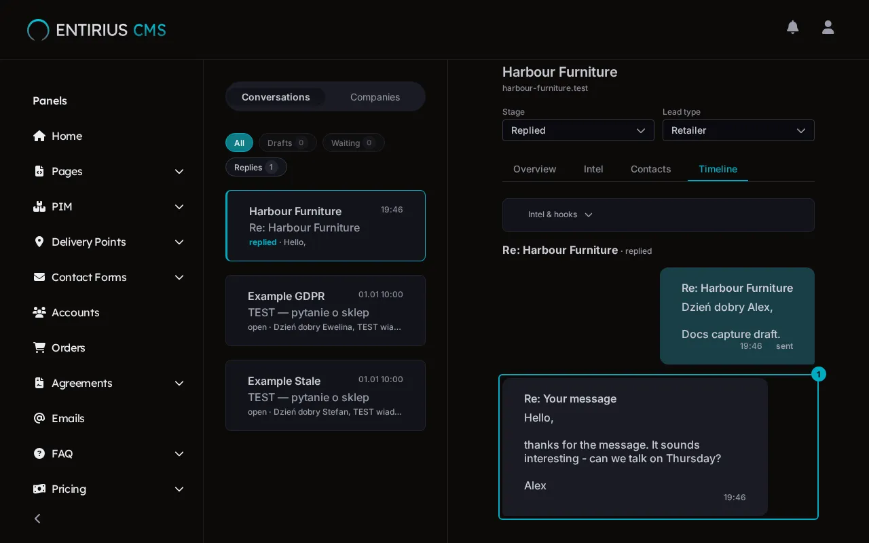The image size is (869, 543).
Task: Filter by the Replies chip
Action: [256, 167]
